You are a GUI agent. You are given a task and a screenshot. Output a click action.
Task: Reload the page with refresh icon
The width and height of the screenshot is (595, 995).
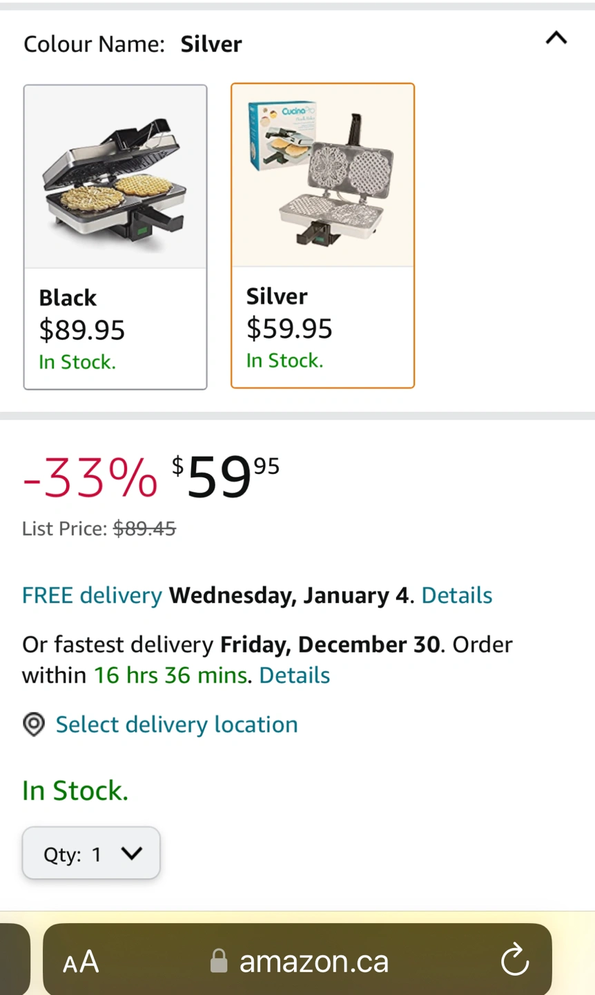pos(514,960)
